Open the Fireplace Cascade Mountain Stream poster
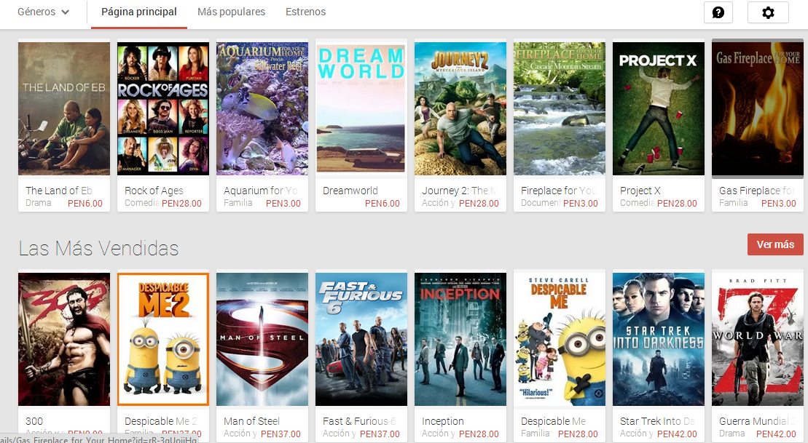Screen dimensions: 808x443 [559, 108]
